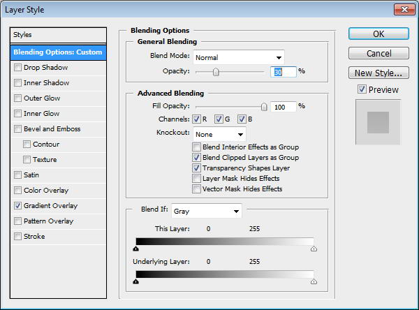Turn on the Satin checkbox

click(17, 175)
